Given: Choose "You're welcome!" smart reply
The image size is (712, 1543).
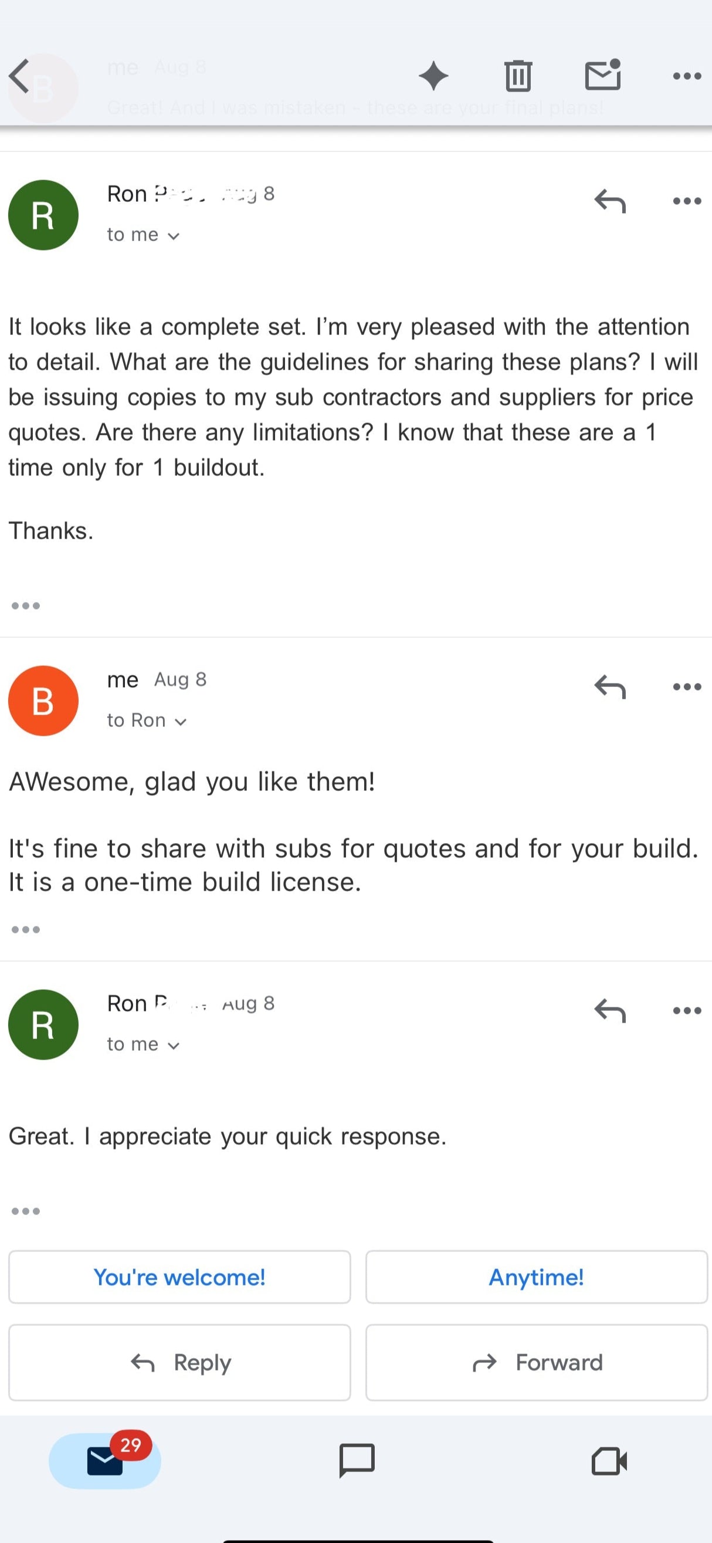Looking at the screenshot, I should [x=179, y=1277].
